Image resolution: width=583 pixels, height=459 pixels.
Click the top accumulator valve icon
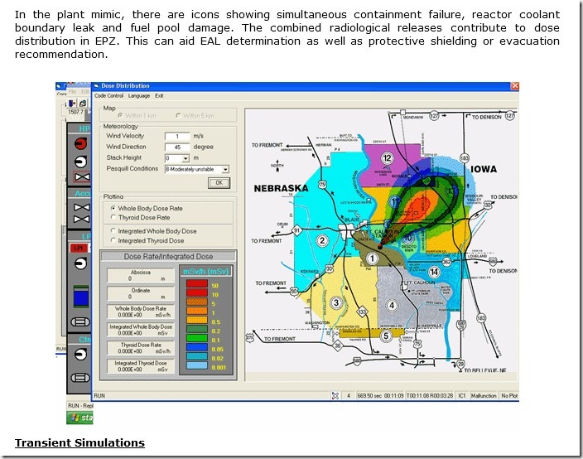click(x=81, y=206)
